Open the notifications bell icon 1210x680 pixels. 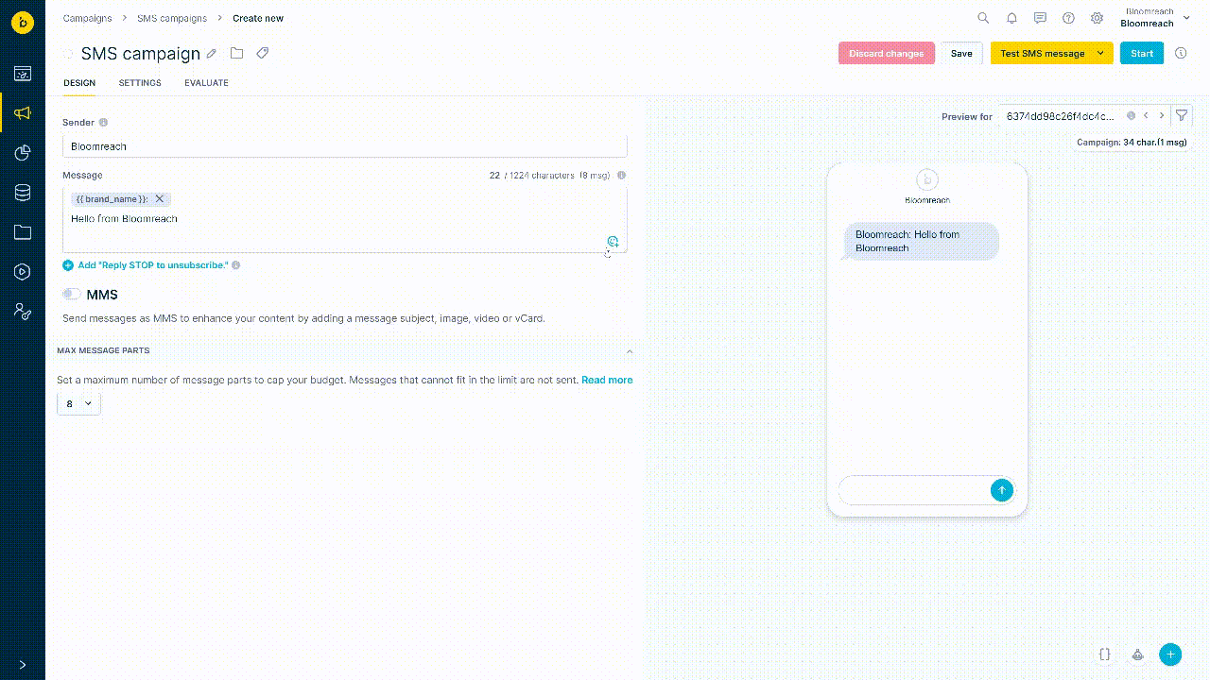(1011, 18)
